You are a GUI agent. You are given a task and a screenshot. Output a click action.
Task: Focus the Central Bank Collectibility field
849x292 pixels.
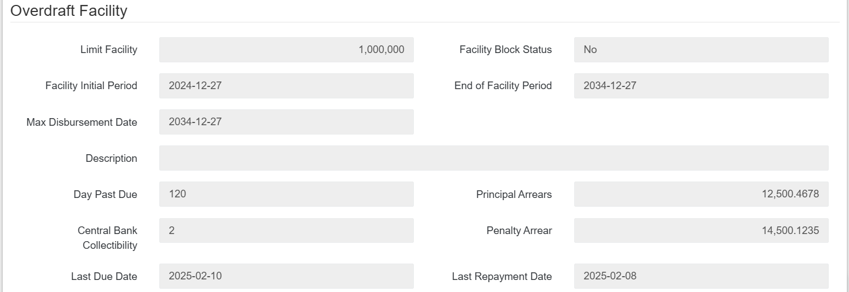286,230
